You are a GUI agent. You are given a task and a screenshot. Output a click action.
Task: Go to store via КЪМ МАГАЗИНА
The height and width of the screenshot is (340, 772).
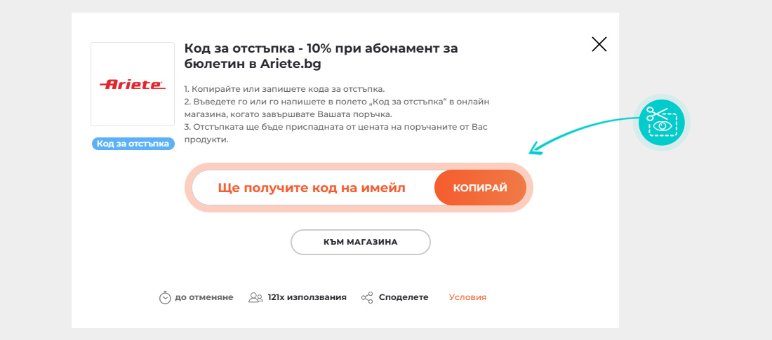[x=361, y=242]
